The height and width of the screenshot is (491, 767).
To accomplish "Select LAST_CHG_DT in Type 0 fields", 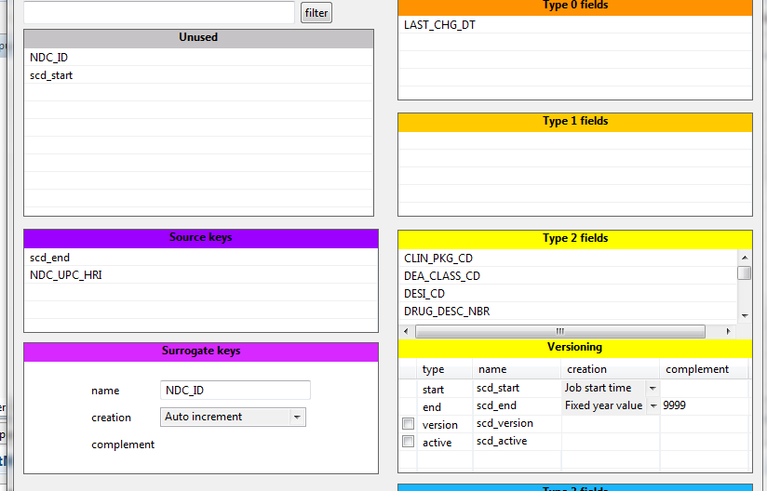I will tap(574, 25).
